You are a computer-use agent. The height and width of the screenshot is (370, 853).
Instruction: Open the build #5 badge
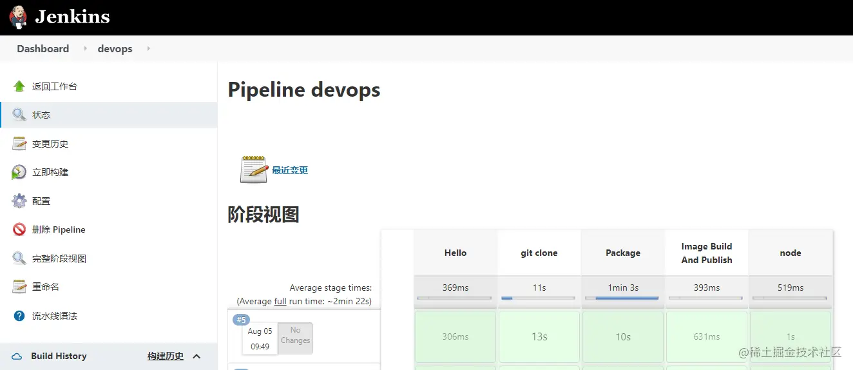(x=241, y=320)
